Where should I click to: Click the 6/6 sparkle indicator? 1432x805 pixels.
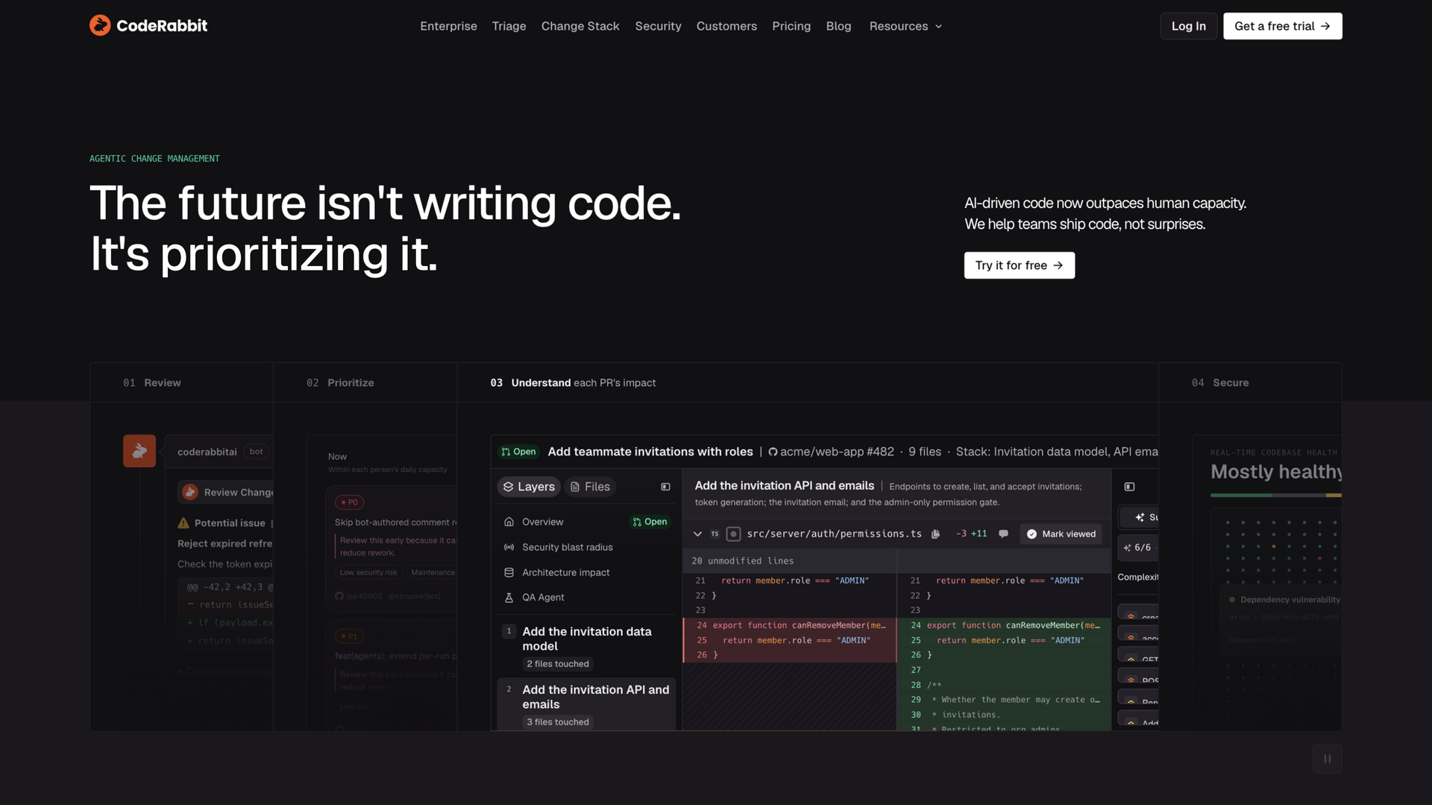tap(1138, 547)
